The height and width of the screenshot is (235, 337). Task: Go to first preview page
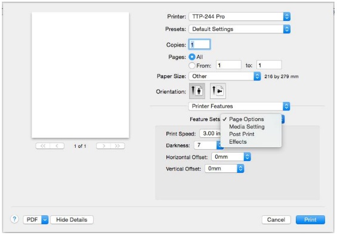(43, 146)
